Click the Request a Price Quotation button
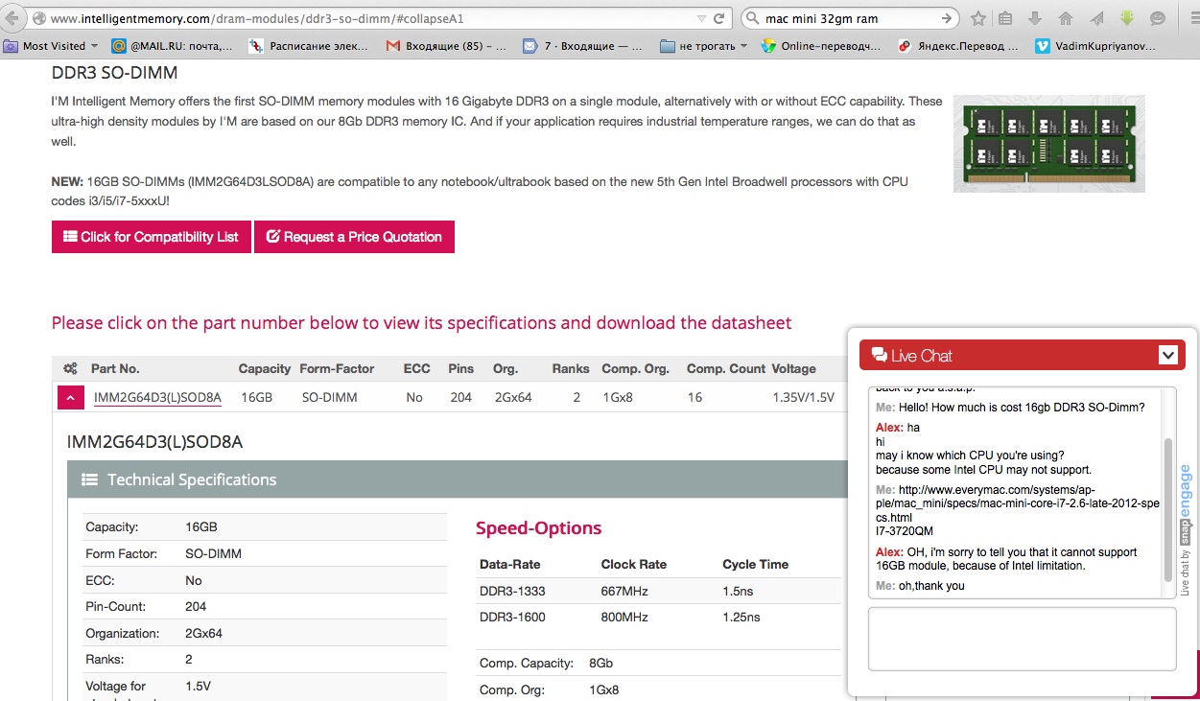Screen dimensions: 1200x701 [x=354, y=237]
